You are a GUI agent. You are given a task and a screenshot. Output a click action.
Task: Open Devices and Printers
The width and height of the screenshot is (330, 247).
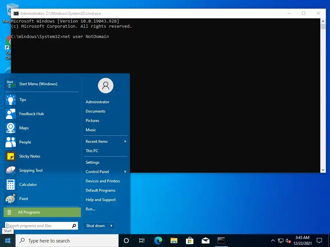[x=103, y=181]
